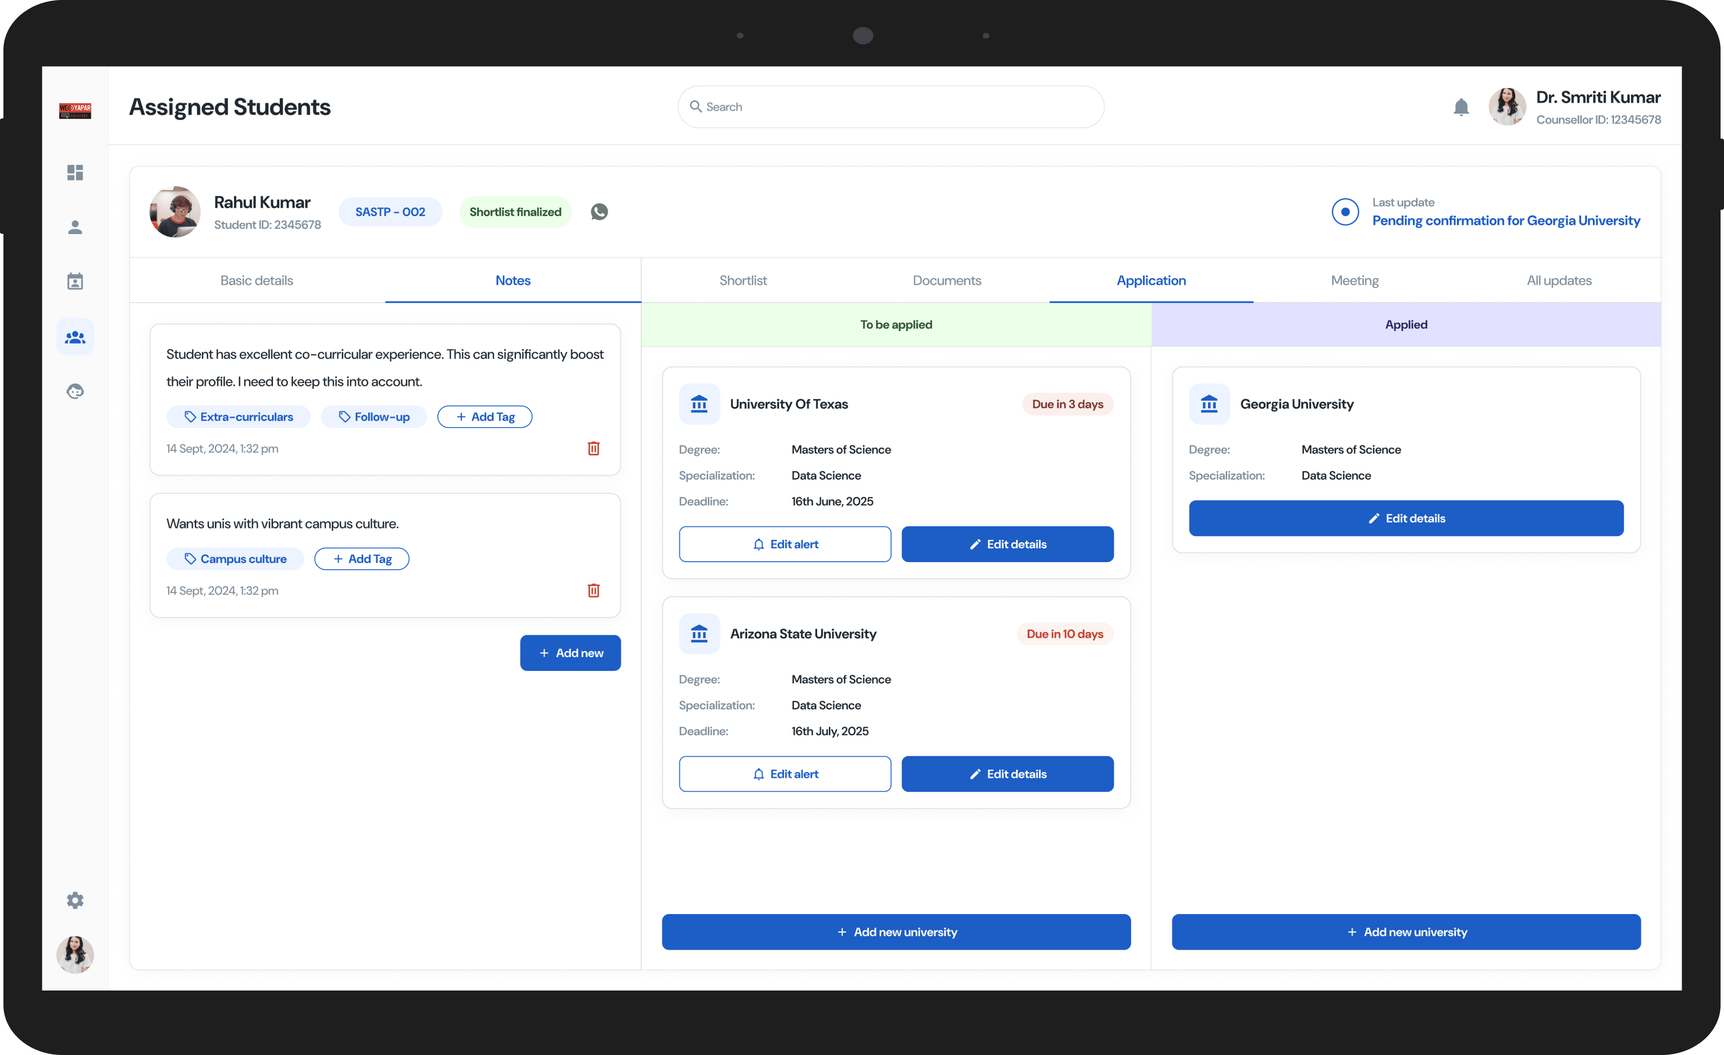The image size is (1724, 1055).
Task: Delete the campus culture note
Action: (593, 590)
